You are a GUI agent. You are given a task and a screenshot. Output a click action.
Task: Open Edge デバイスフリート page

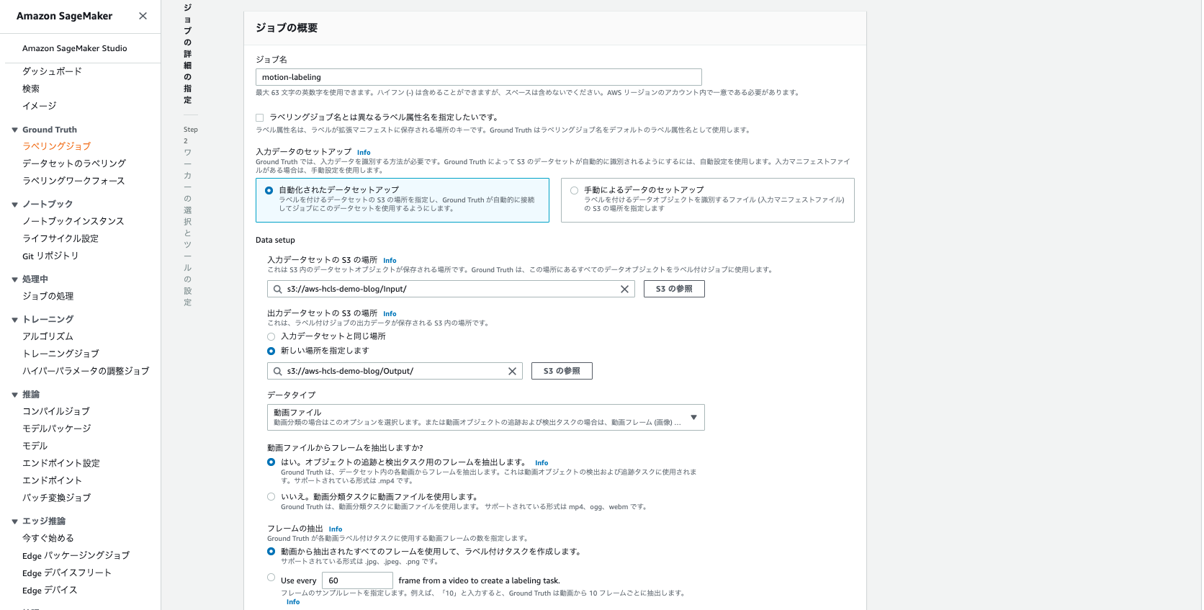pyautogui.click(x=67, y=573)
